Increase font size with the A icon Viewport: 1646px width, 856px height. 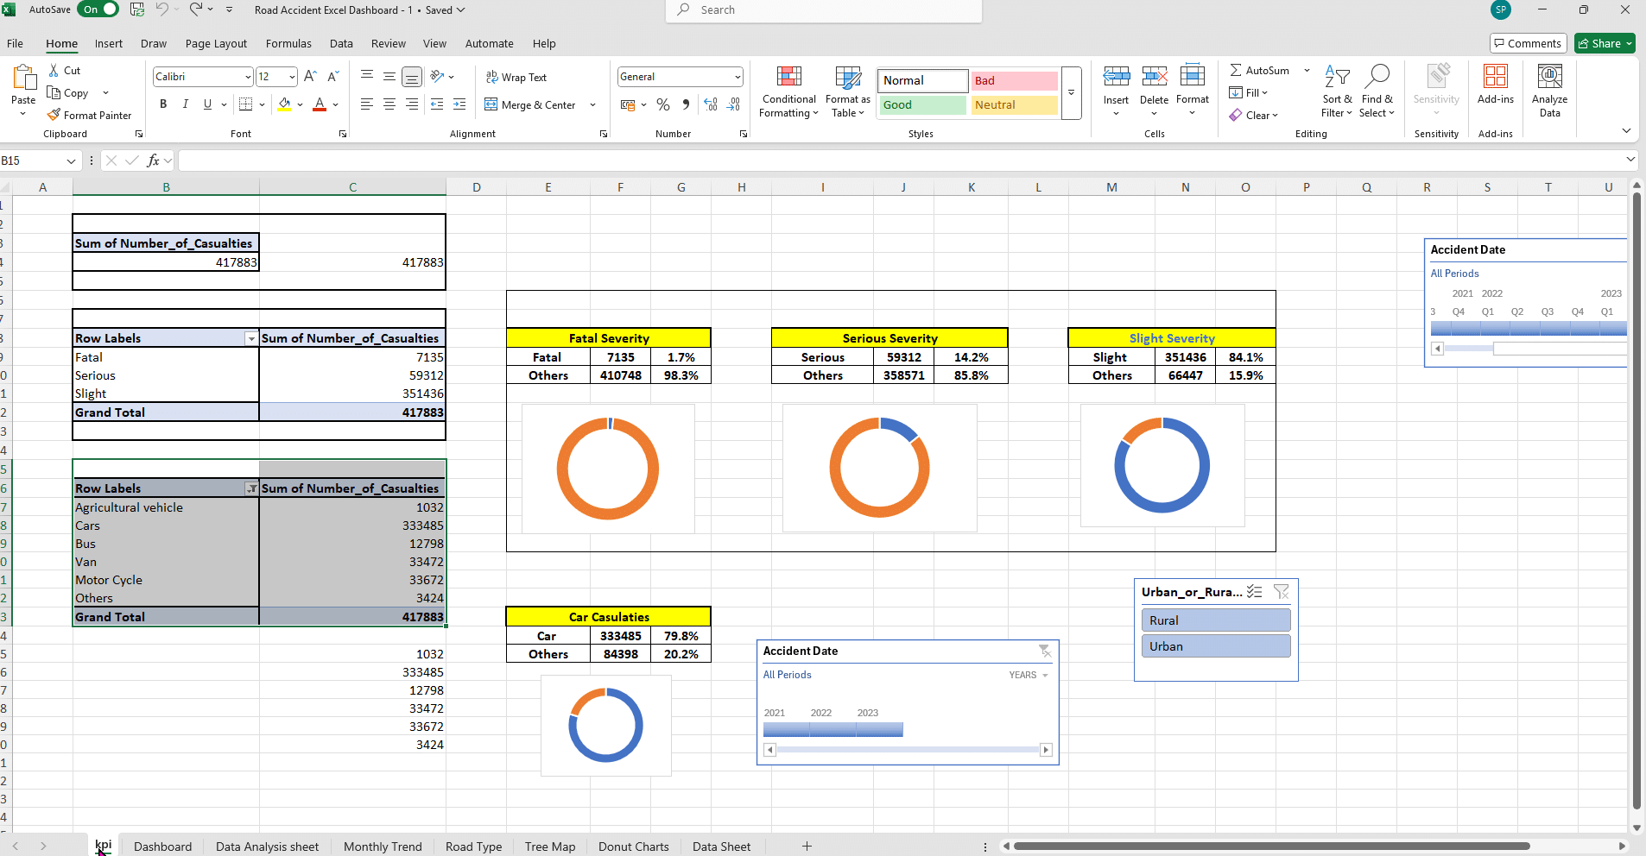[310, 77]
